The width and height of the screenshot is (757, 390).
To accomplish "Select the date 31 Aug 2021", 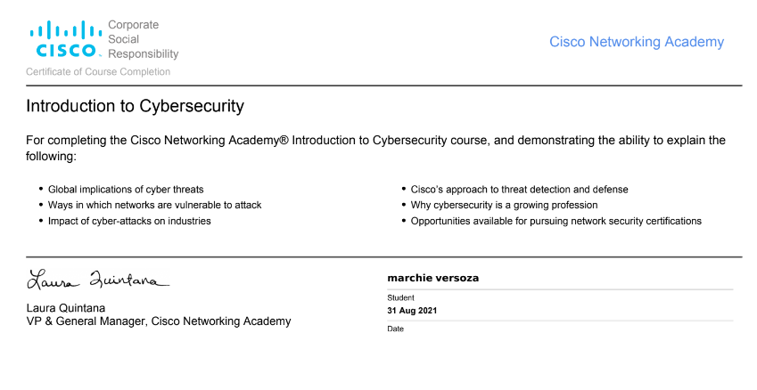I will pyautogui.click(x=412, y=311).
